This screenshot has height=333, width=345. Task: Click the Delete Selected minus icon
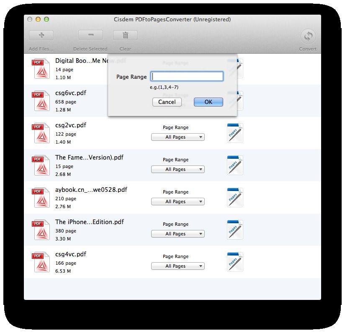coord(90,36)
